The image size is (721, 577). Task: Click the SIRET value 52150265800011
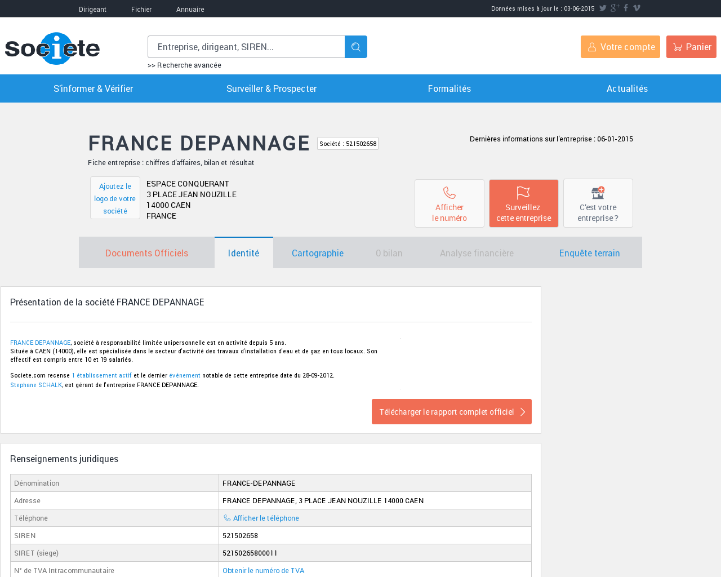[250, 553]
